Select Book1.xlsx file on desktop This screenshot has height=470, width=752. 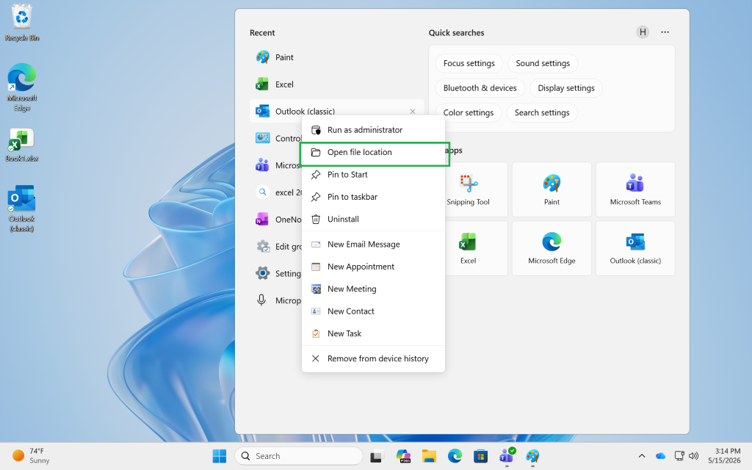point(22,145)
